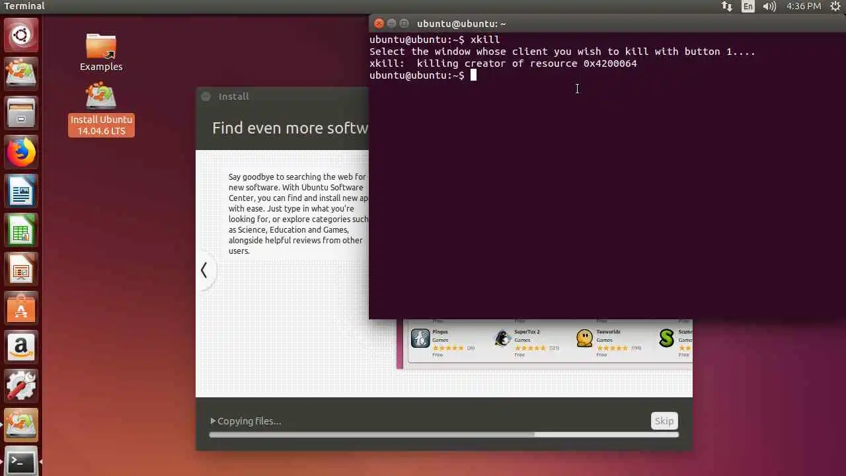Click the Terminal title in top panel
846x476 pixels.
pos(24,6)
